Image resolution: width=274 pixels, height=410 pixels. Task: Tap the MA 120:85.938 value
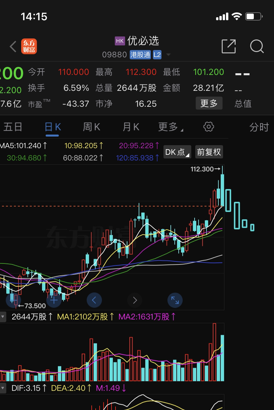coord(138,158)
